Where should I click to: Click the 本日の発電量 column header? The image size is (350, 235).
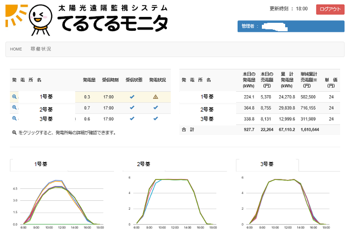(249, 80)
